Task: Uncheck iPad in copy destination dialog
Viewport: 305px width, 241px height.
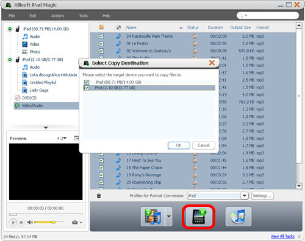Action: 87,82
